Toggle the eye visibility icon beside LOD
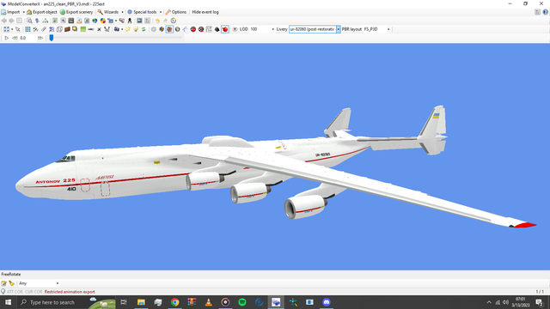The image size is (550, 309). coord(235,29)
